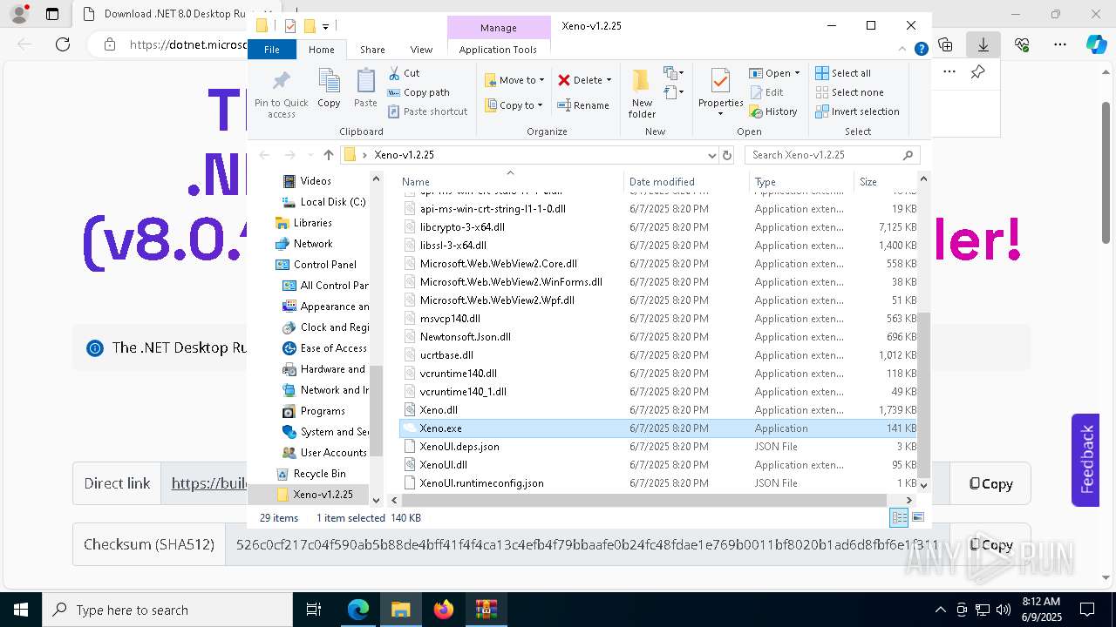The height and width of the screenshot is (627, 1116).
Task: Open Windows Start menu
Action: (x=21, y=610)
